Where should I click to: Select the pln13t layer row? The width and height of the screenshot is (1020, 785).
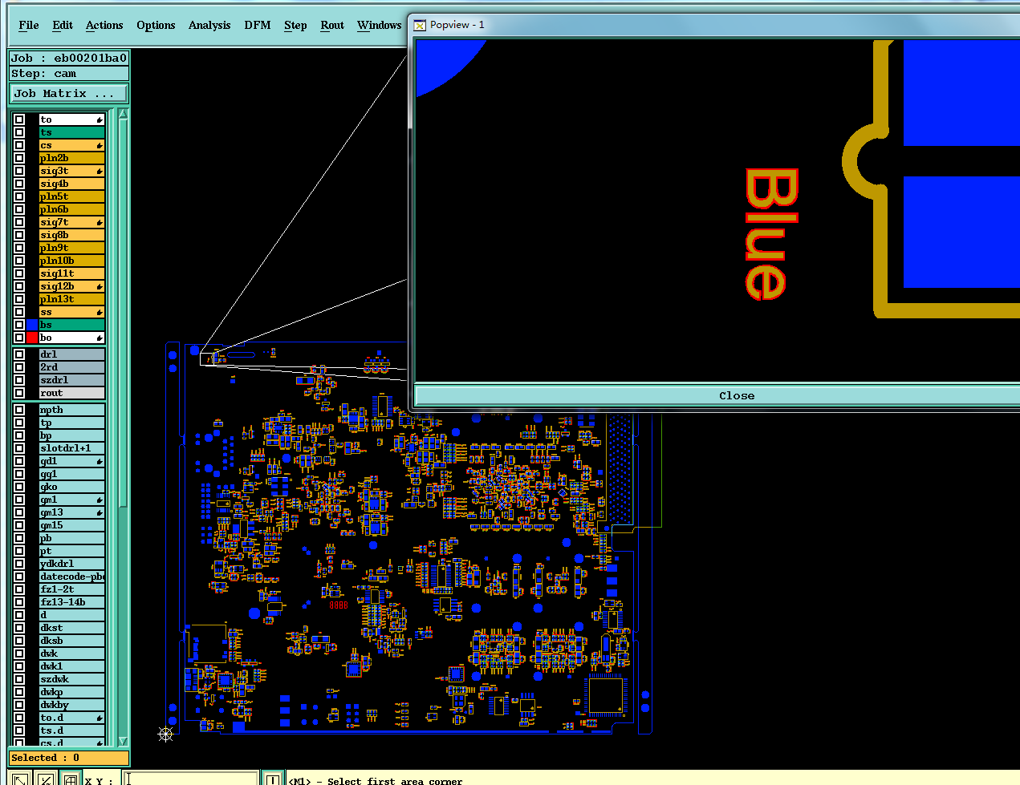coord(72,299)
